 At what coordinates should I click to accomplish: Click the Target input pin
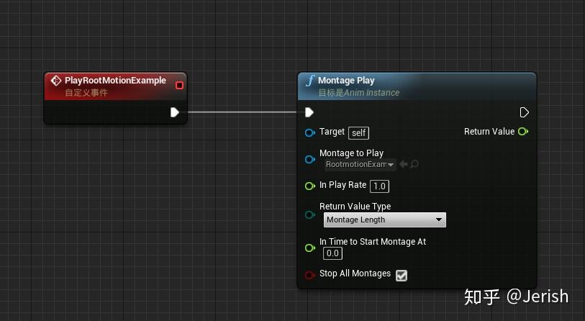click(x=309, y=132)
